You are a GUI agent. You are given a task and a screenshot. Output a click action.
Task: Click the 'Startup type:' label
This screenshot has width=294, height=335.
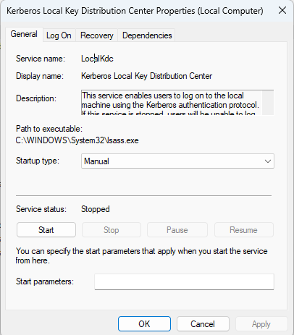(38, 161)
